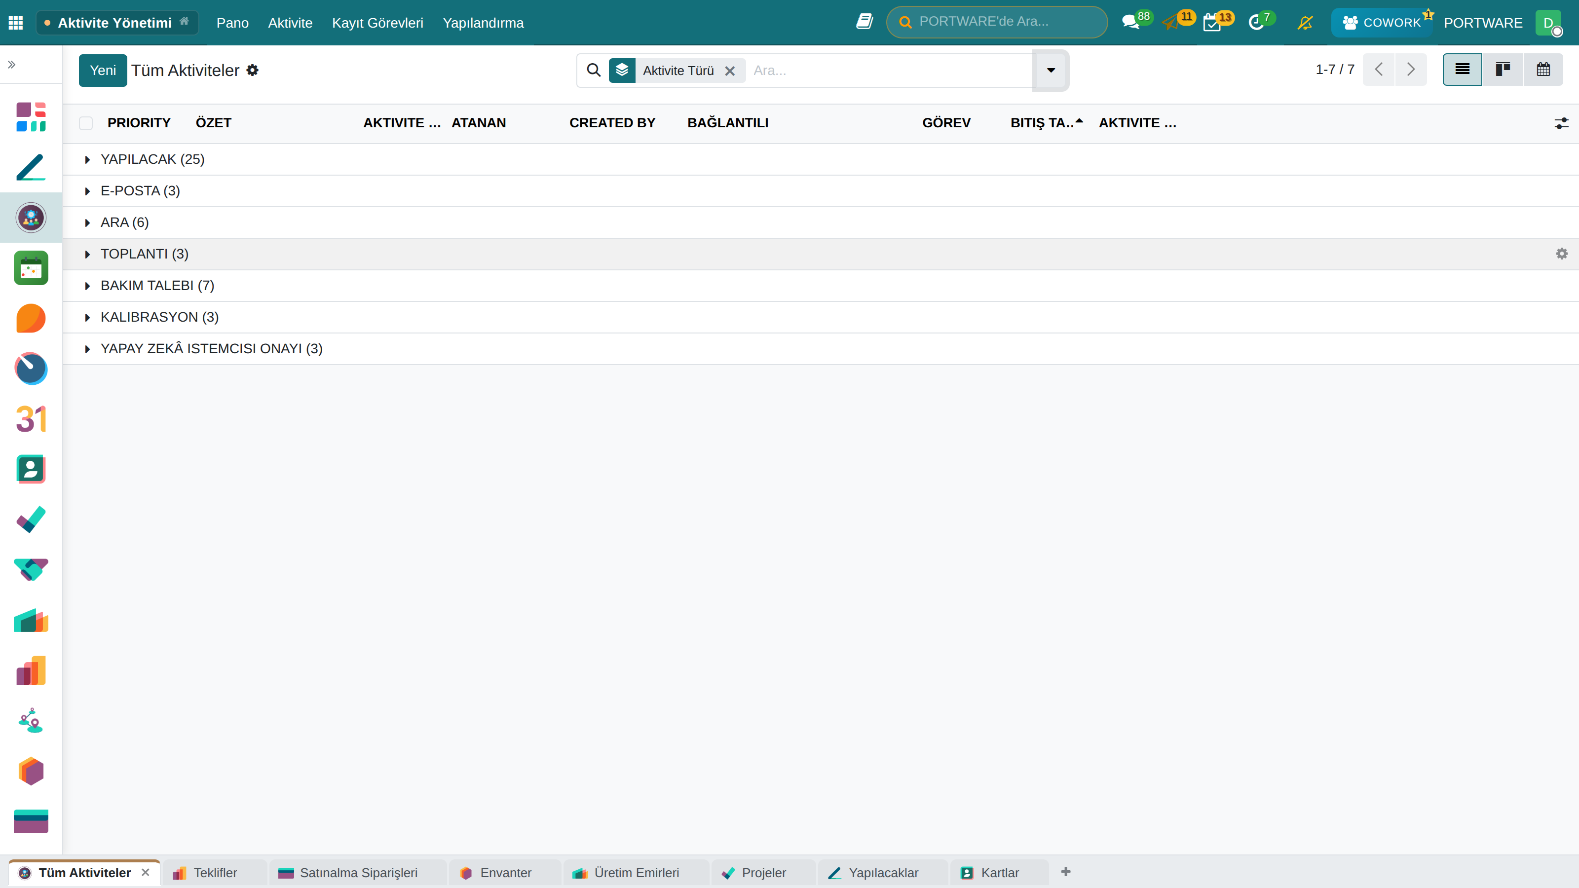
Task: Open green calendar app in sidebar
Action: coord(31,268)
